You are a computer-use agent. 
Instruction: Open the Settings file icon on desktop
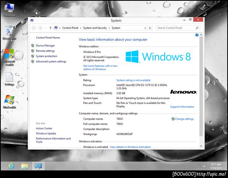point(9,79)
